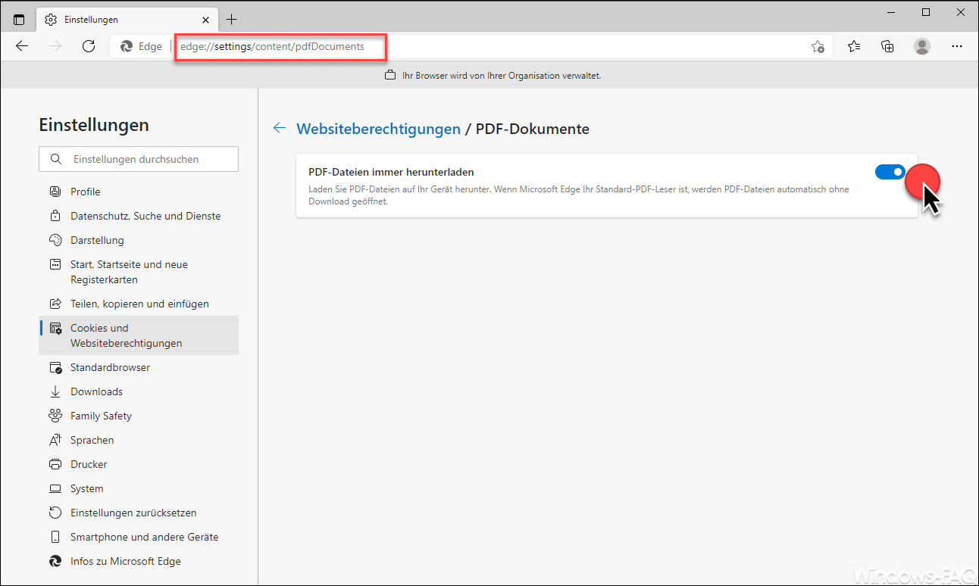
Task: Click the Einstellungen durchsuchen search field
Action: (139, 159)
